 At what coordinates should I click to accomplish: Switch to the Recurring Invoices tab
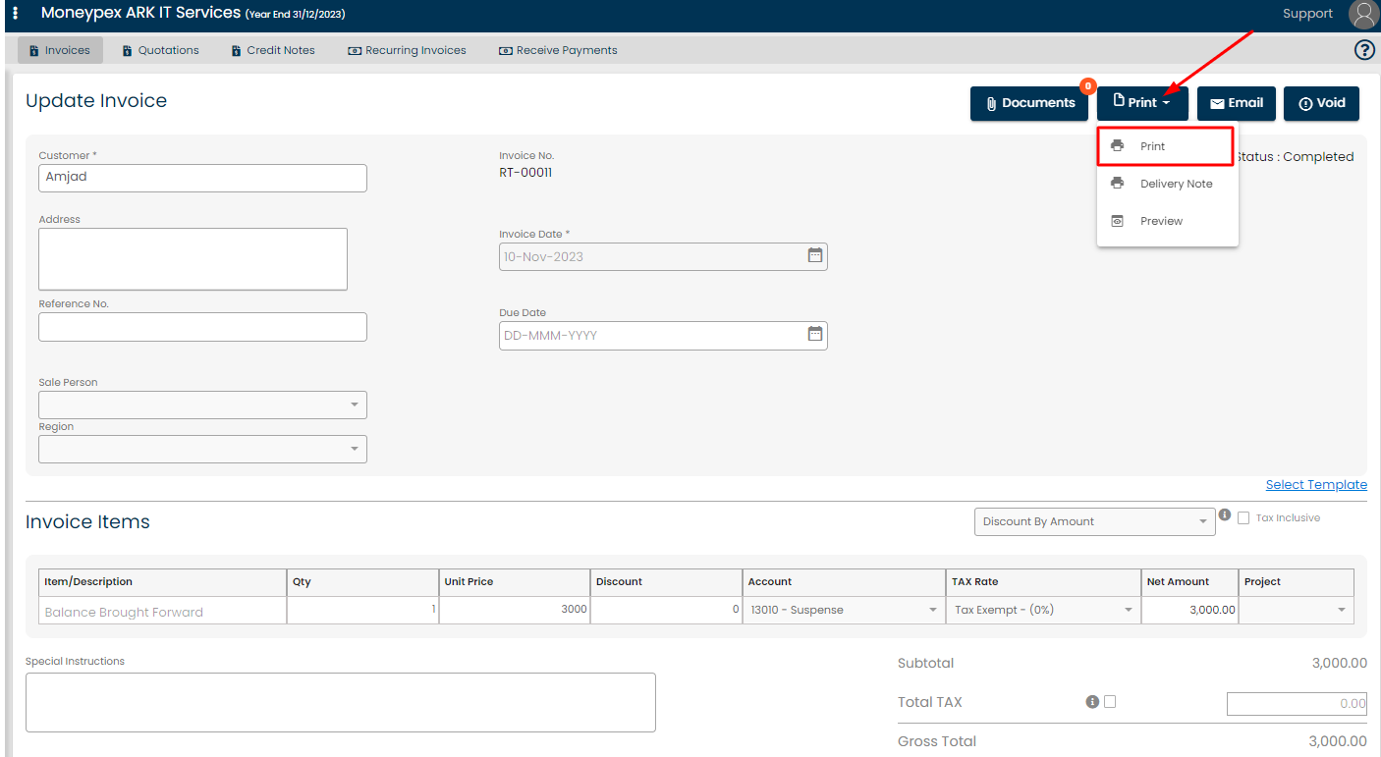(x=407, y=50)
